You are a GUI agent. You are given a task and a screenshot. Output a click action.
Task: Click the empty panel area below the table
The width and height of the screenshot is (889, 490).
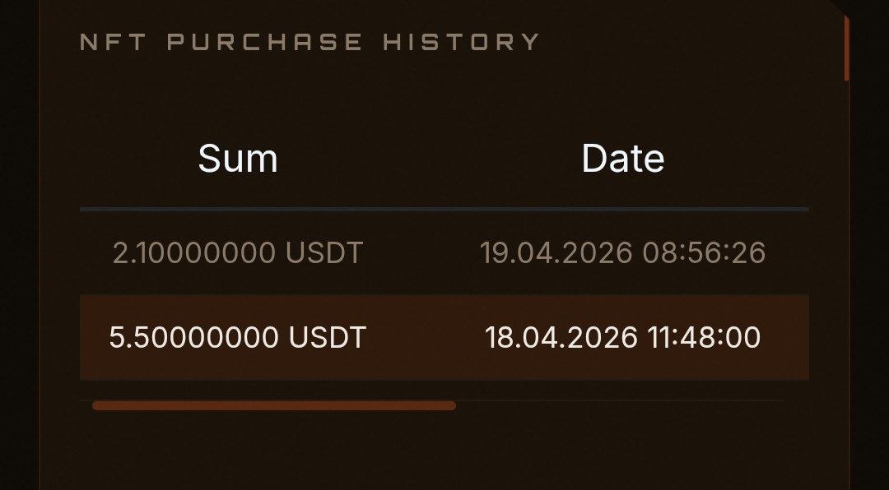pos(444,452)
